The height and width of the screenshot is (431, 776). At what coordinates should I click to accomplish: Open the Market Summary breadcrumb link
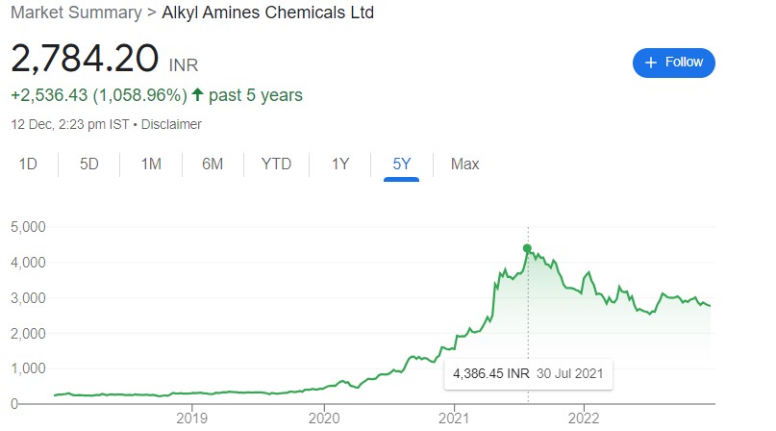(76, 13)
